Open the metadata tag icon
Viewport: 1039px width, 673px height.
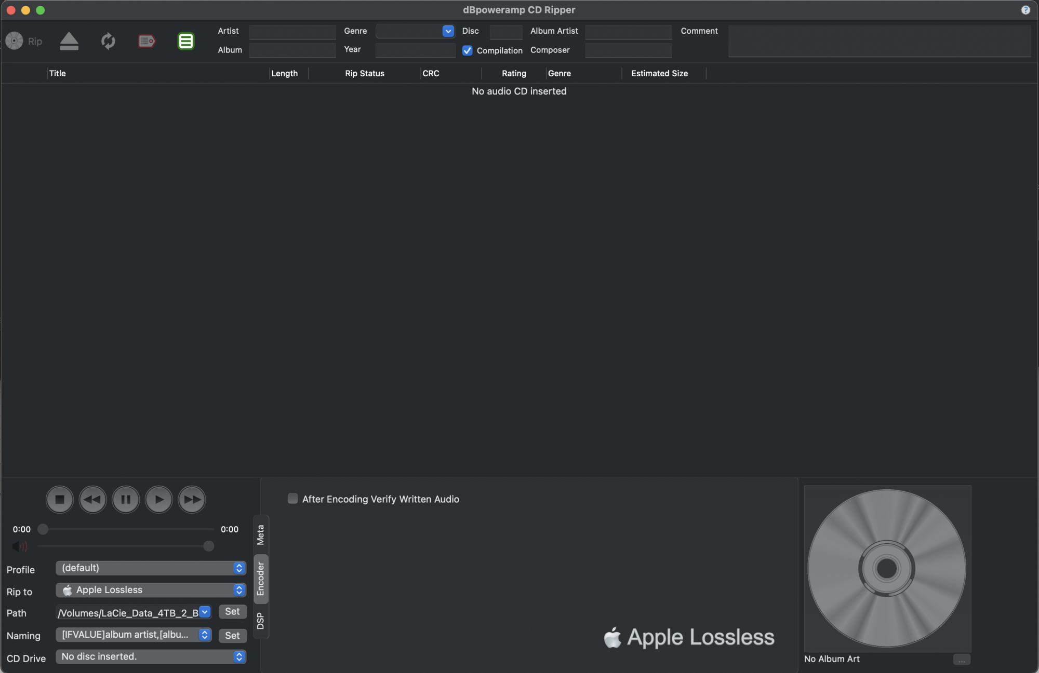(147, 41)
